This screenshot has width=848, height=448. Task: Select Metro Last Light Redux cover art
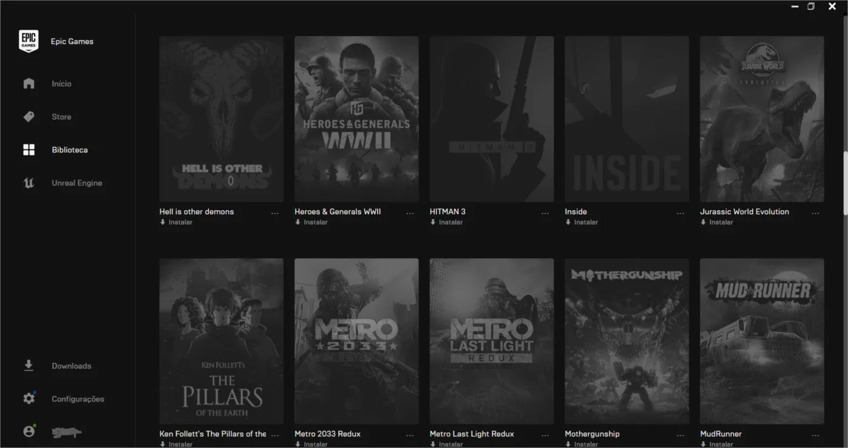coord(491,341)
